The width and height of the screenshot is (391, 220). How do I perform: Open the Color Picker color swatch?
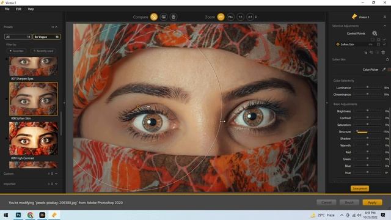(389, 70)
